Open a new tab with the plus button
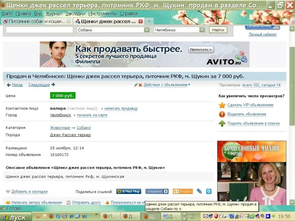Viewport: 295px width, 221px height. click(150, 21)
